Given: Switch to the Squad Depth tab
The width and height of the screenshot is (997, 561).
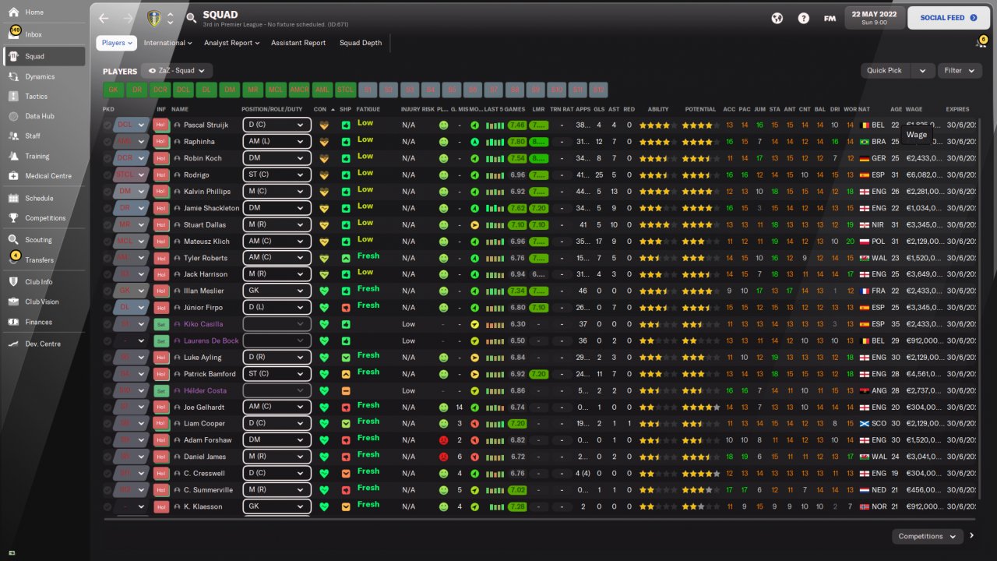Looking at the screenshot, I should coord(361,43).
